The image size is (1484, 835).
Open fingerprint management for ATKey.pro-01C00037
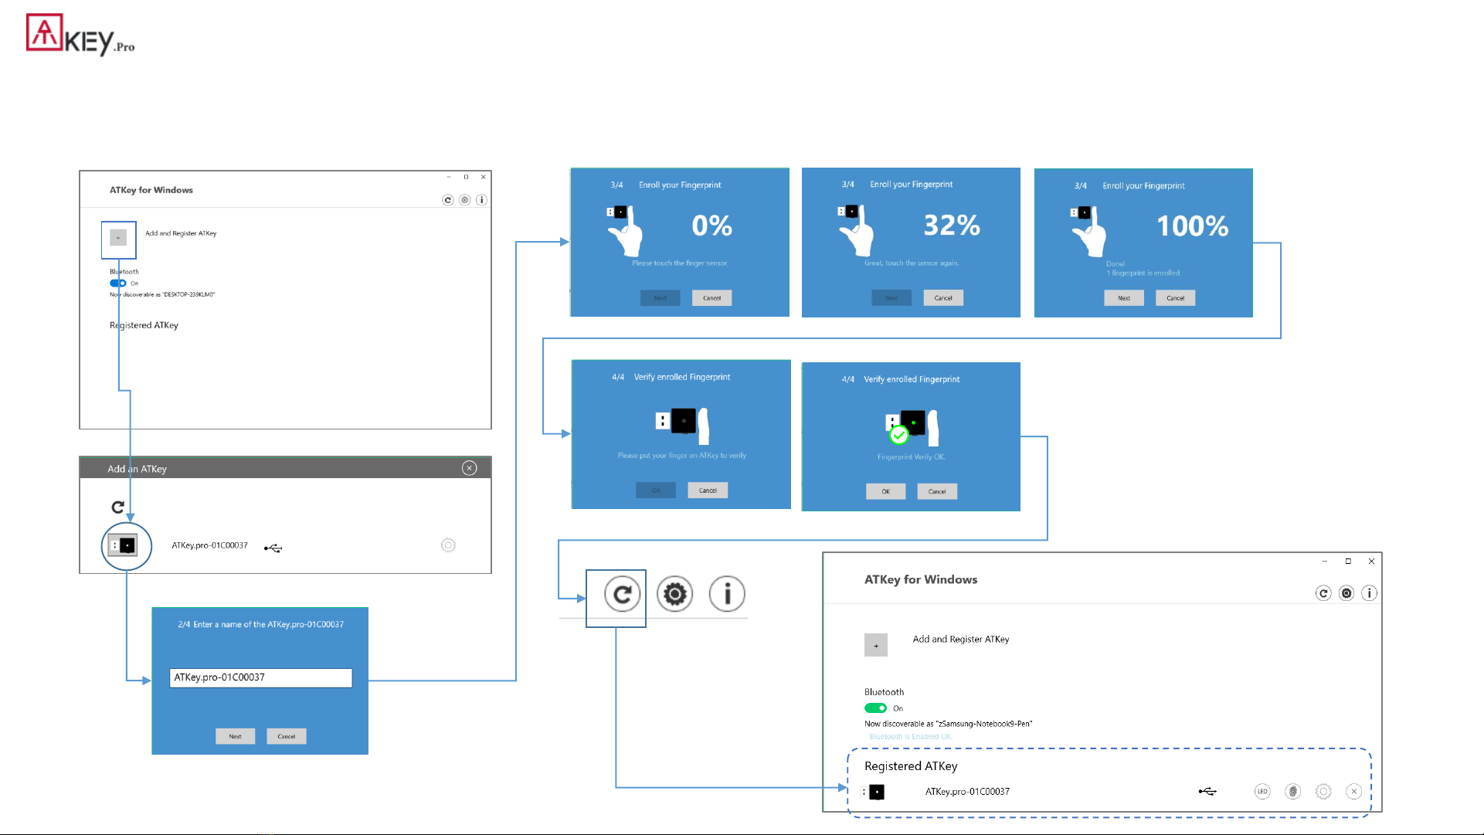(1292, 792)
